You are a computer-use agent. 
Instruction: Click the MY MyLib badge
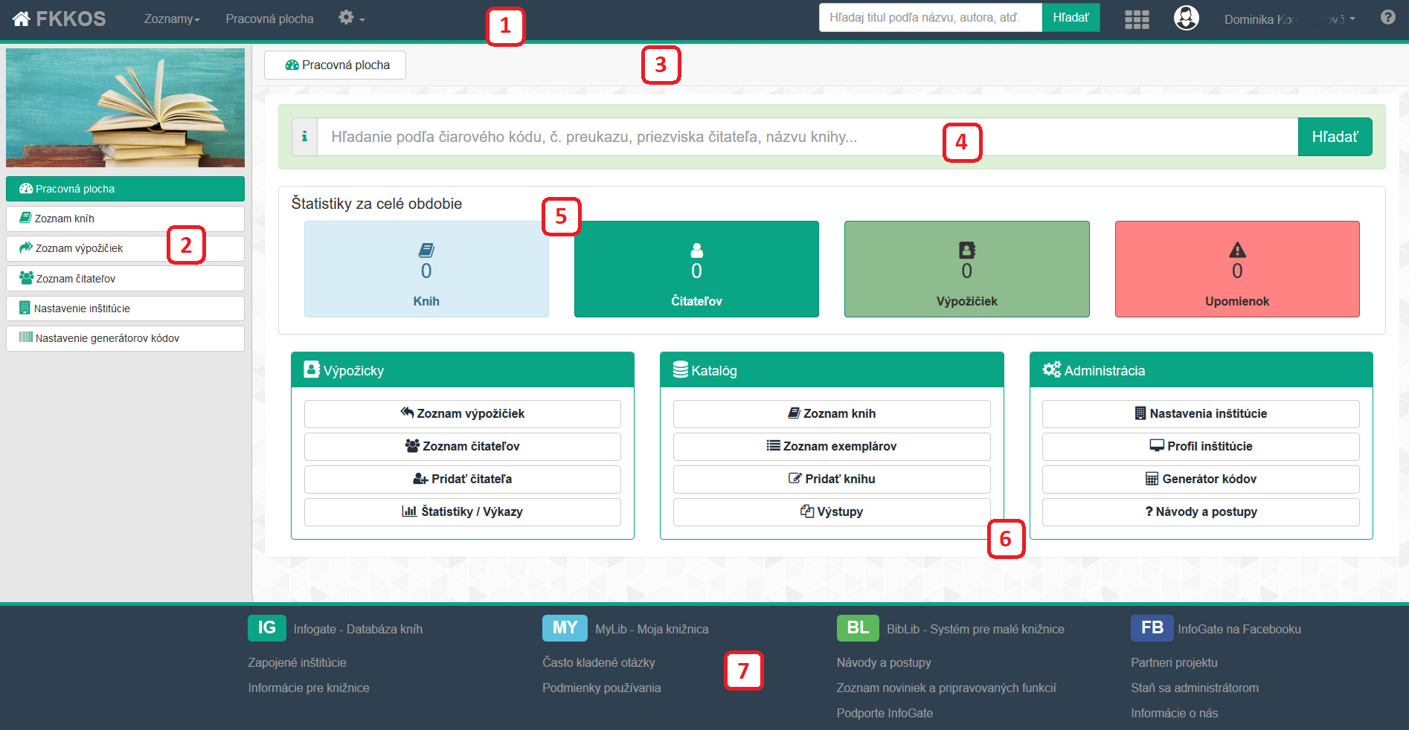point(564,628)
